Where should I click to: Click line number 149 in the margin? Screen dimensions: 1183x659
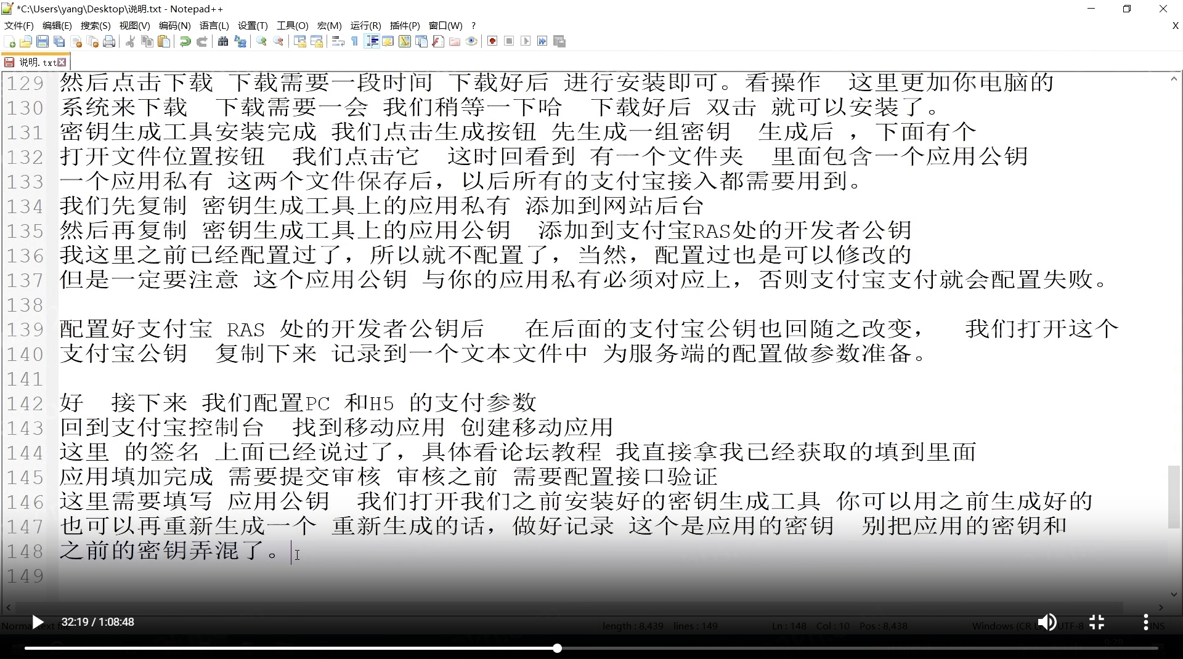click(25, 576)
